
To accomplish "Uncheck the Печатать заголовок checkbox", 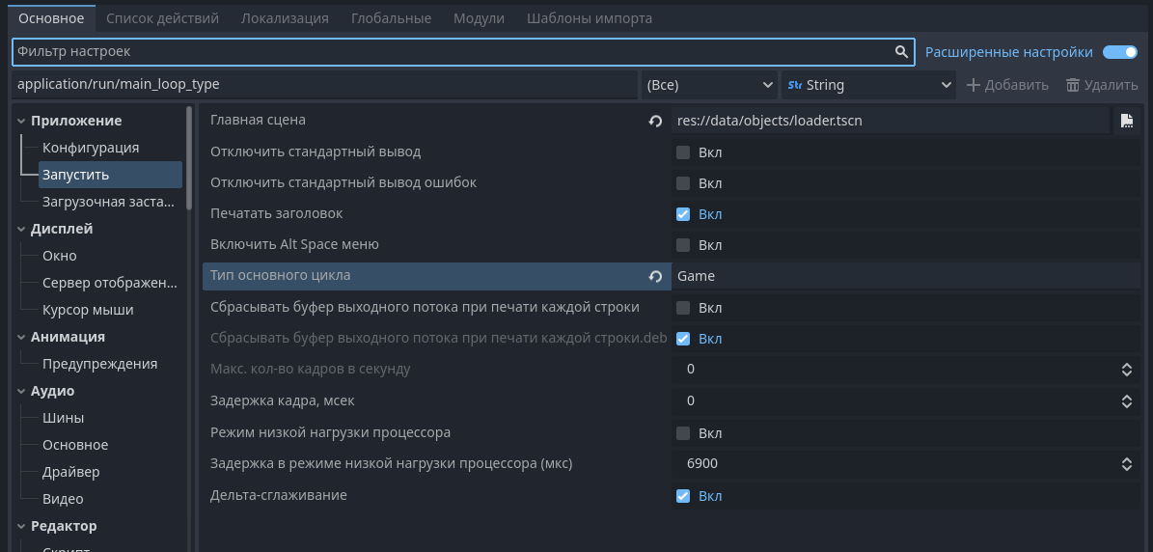I will point(683,214).
